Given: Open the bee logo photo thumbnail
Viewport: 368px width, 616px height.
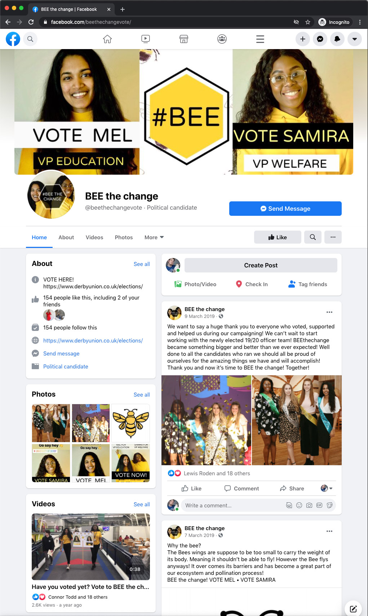Looking at the screenshot, I should tap(130, 423).
